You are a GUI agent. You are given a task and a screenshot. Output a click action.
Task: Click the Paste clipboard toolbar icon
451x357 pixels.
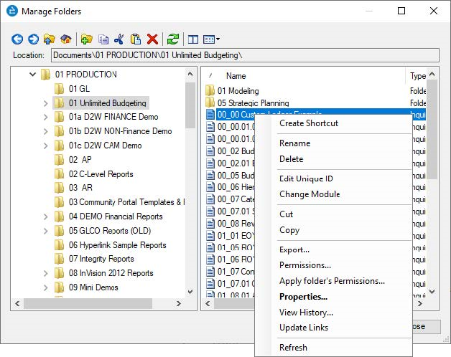[136, 39]
